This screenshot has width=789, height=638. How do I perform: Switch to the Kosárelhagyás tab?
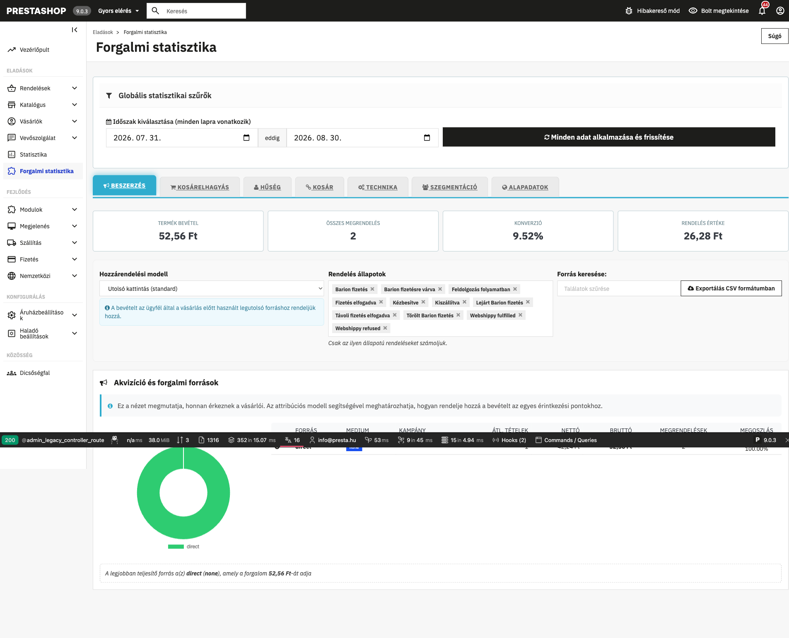[200, 187]
